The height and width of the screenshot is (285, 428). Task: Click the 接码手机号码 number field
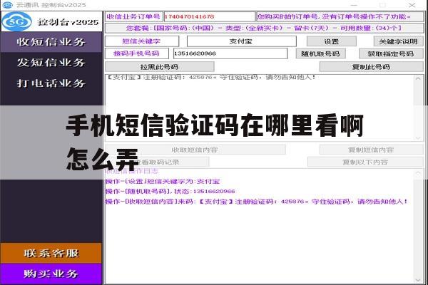coord(230,53)
